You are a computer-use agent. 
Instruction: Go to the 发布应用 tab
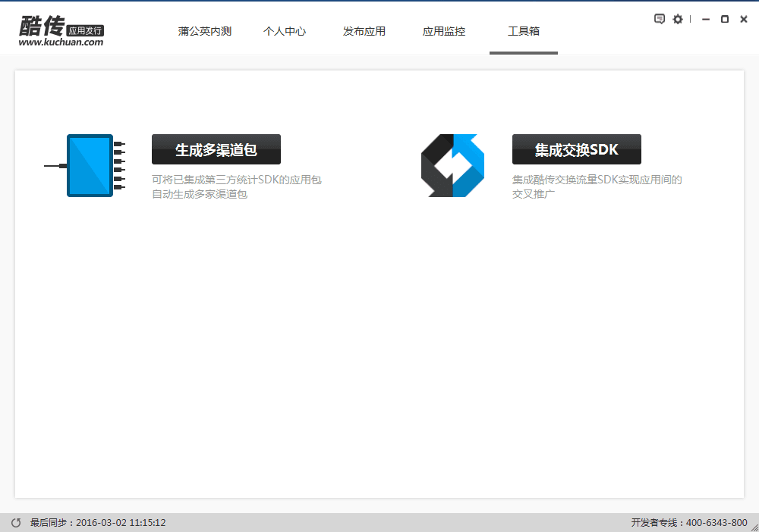364,31
